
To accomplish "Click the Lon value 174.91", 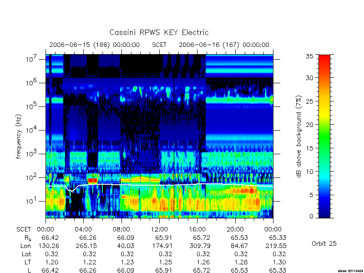I will tap(162, 246).
